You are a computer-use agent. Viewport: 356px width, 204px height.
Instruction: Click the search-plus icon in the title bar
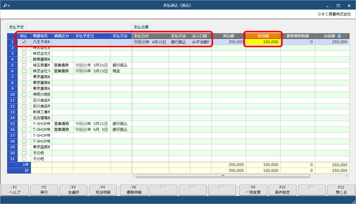click(6, 5)
